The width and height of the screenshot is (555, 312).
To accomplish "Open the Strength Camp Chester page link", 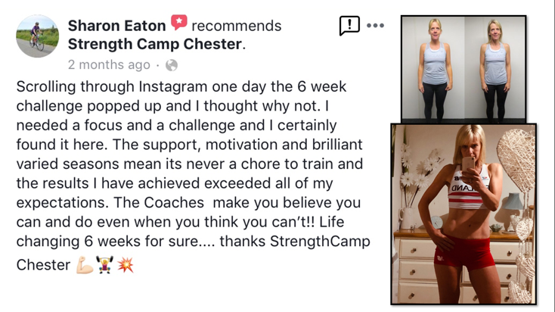I will pyautogui.click(x=155, y=45).
